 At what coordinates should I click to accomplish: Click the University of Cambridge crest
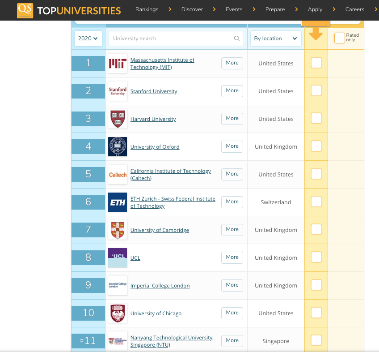coord(118,230)
